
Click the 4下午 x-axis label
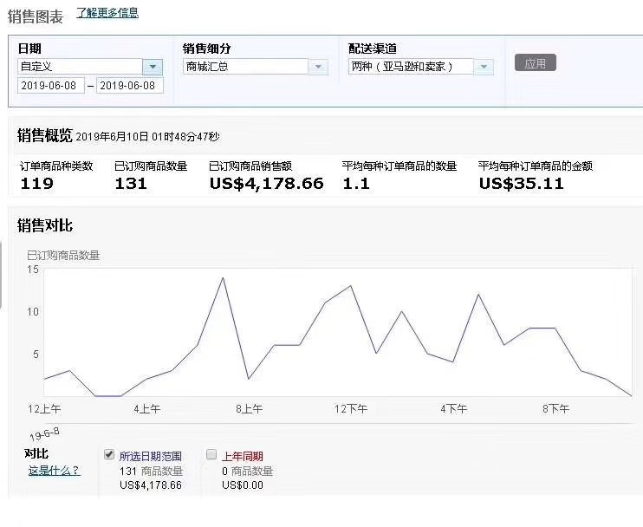pos(453,409)
